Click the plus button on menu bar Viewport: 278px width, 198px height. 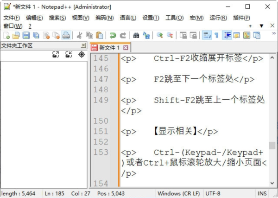250,26
